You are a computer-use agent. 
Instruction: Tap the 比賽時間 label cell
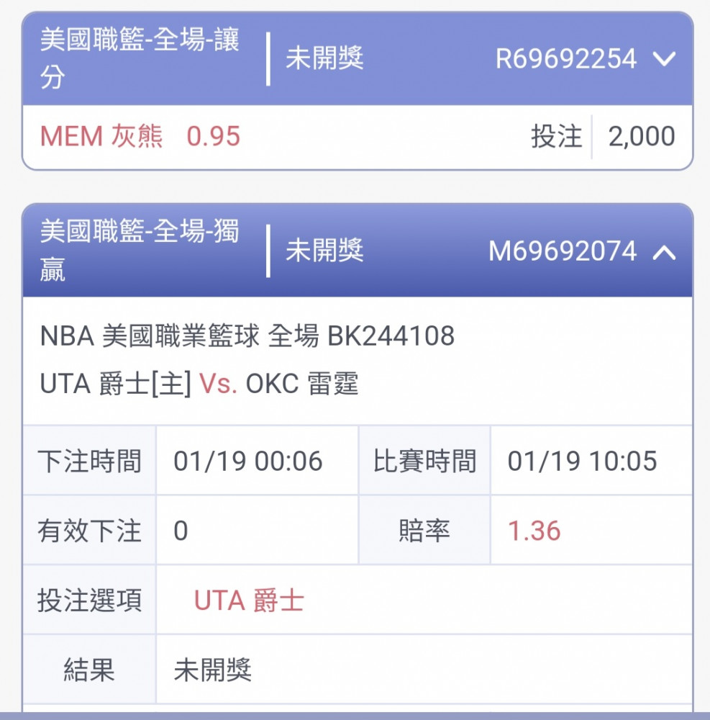click(x=424, y=461)
